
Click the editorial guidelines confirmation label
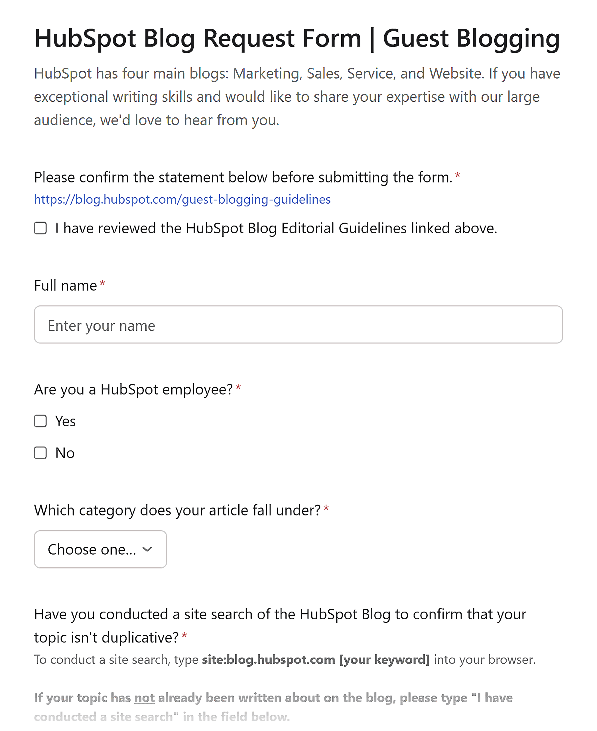click(x=275, y=227)
